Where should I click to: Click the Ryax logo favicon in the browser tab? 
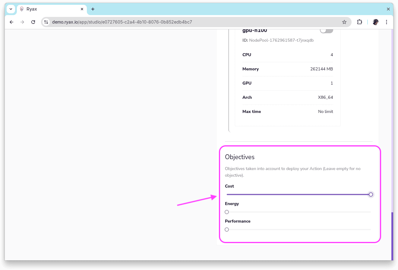click(21, 9)
